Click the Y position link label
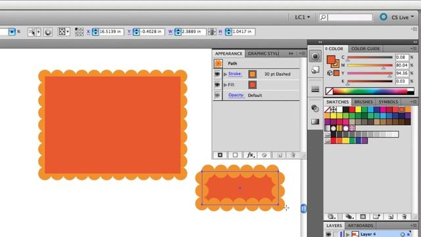 pyautogui.click(x=129, y=32)
